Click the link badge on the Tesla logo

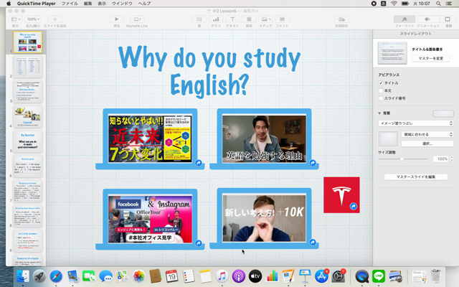[x=354, y=207]
